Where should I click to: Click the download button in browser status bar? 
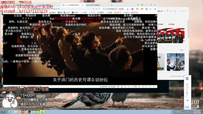134,87
